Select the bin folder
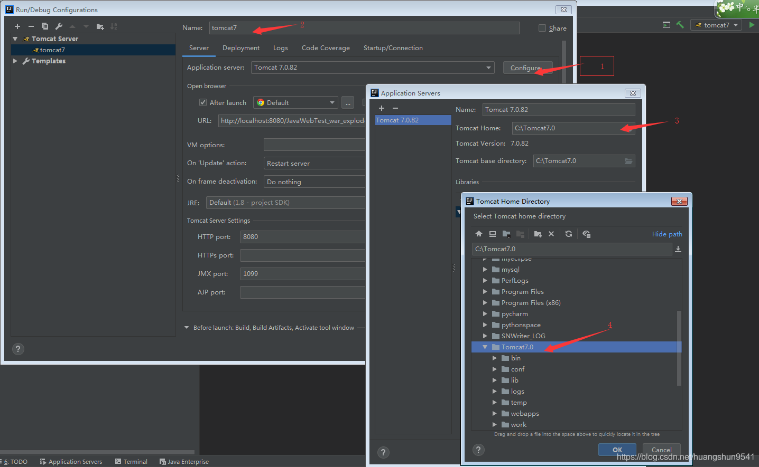Image resolution: width=759 pixels, height=467 pixels. [515, 358]
